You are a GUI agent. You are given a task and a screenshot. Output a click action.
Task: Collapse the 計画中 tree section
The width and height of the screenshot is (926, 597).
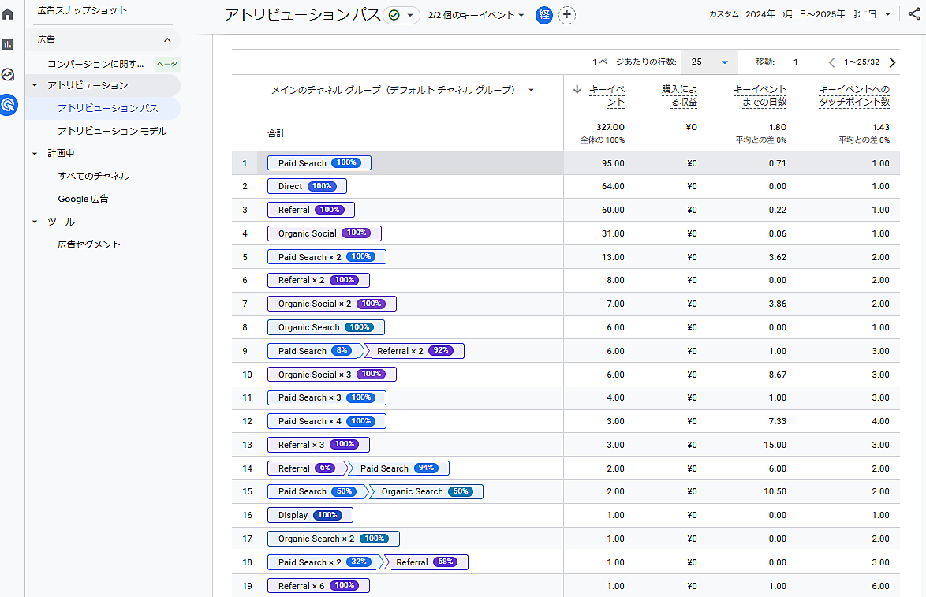pyautogui.click(x=35, y=154)
